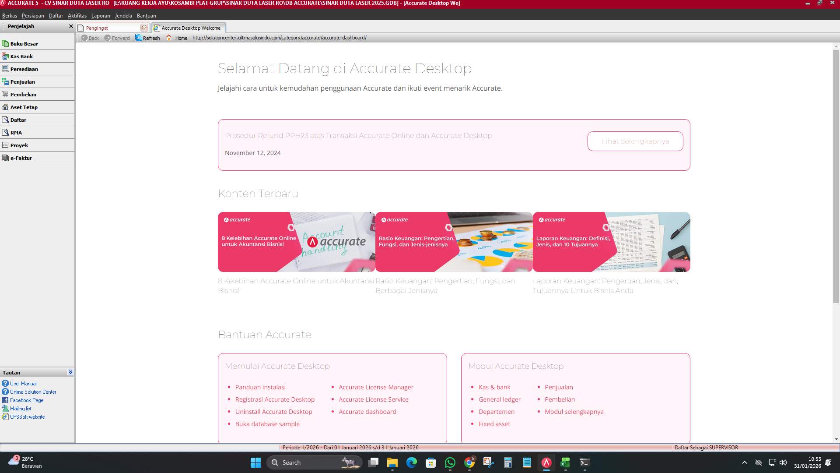Viewport: 840px width, 473px height.
Task: Switch to the Pengingat tab
Action: 97,28
